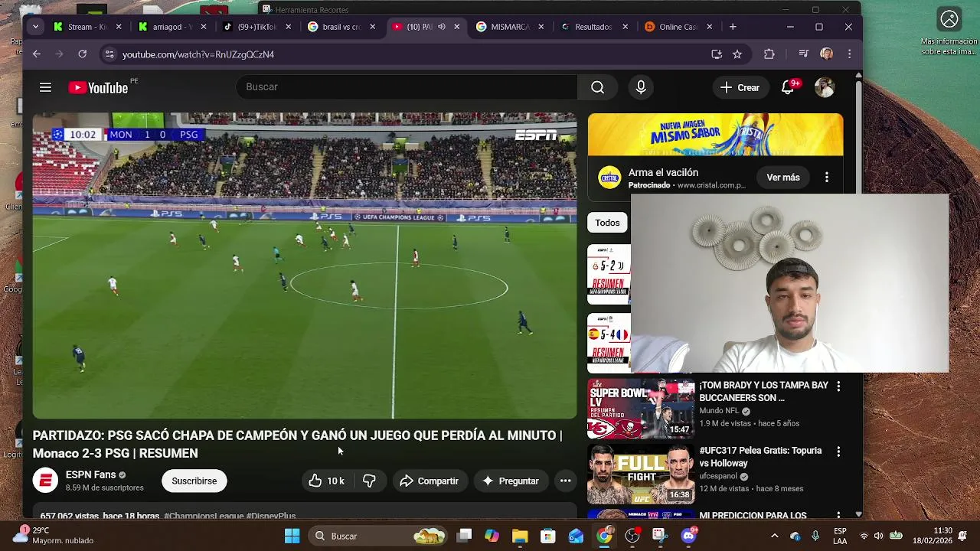This screenshot has height=551, width=980.
Task: Open Discord from taskbar
Action: click(688, 536)
